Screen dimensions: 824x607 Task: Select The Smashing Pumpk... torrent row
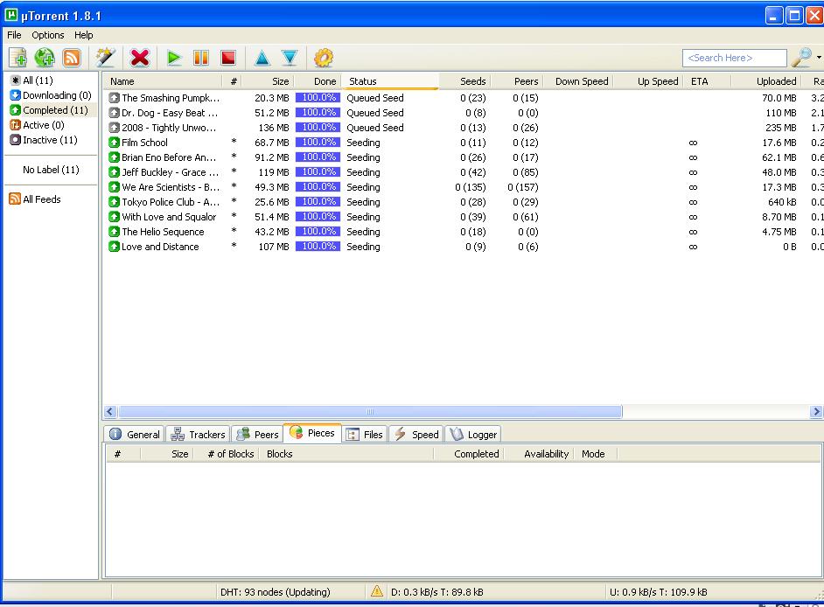click(463, 98)
